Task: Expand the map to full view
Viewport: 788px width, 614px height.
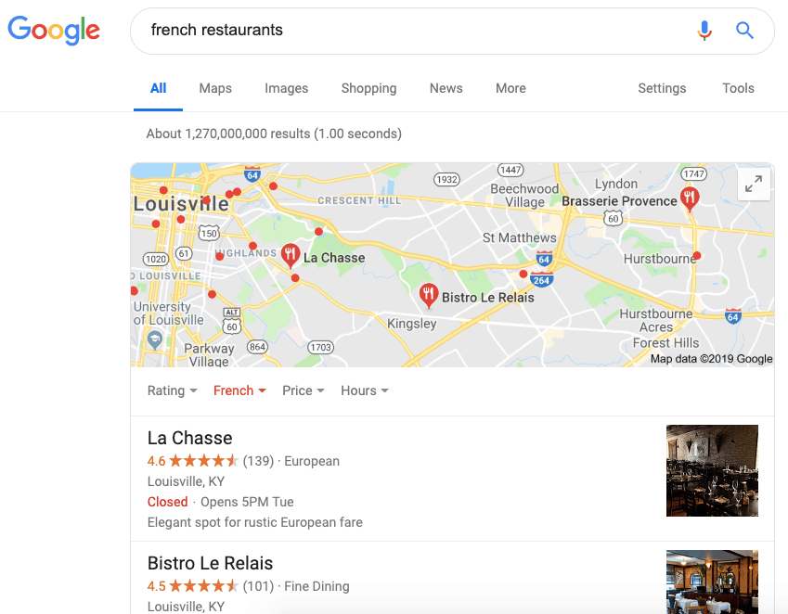Action: [754, 184]
